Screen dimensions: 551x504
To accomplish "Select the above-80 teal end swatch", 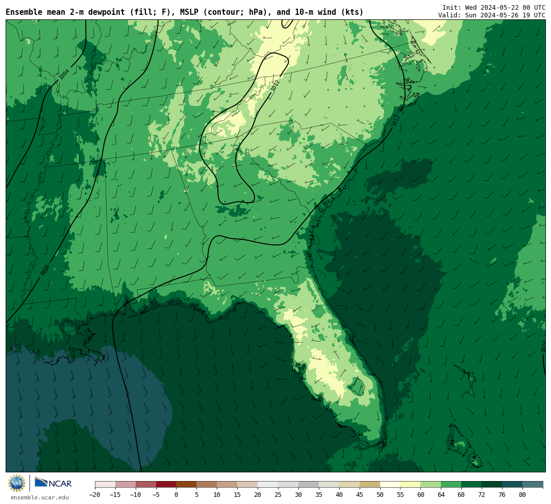I will 533,485.
